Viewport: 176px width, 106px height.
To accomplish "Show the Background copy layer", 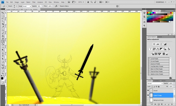I will pyautogui.click(x=148, y=100).
